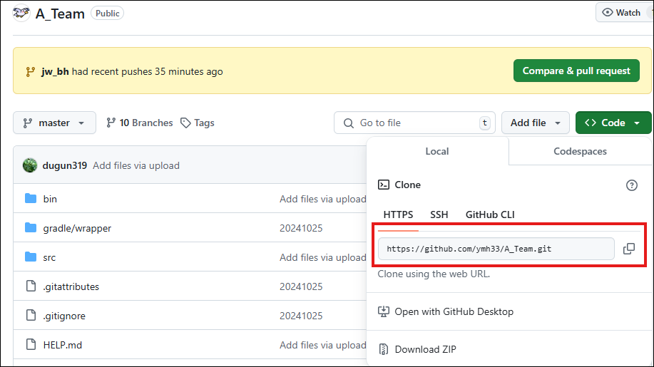The image size is (654, 367).
Task: Click the search magnifier in Go to file
Action: (348, 123)
